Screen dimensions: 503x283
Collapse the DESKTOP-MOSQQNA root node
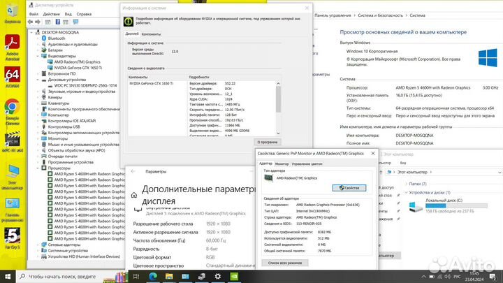click(31, 32)
